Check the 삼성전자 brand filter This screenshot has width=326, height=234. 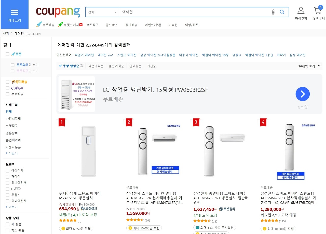coord(8,170)
